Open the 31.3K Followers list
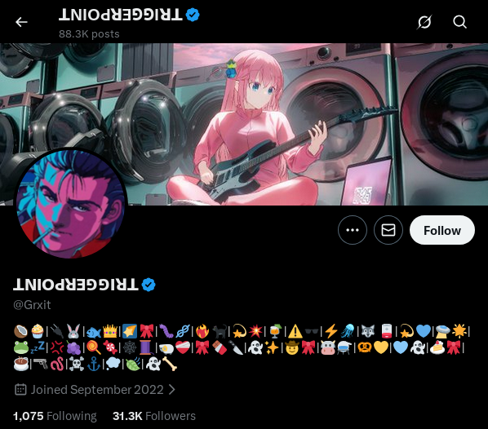Screen dimensions: 488x429 (154, 416)
